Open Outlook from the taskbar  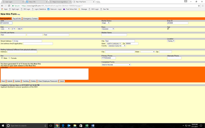(69, 126)
